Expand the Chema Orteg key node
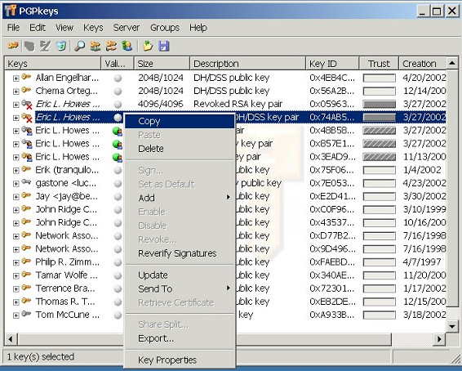 (16, 92)
